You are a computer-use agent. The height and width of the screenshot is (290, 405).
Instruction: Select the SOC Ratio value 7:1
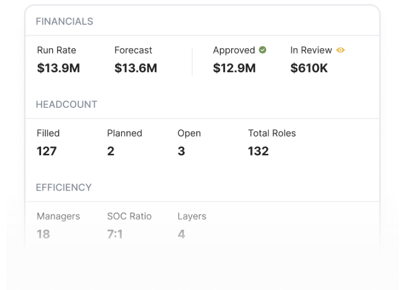115,234
